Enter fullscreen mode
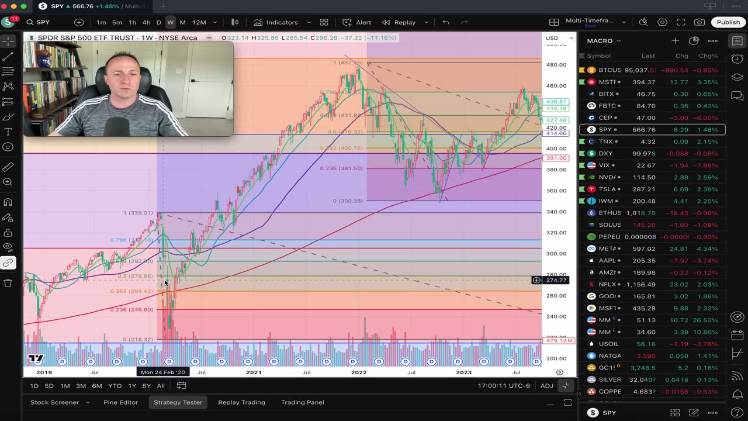This screenshot has height=421, width=748. pyautogui.click(x=681, y=22)
